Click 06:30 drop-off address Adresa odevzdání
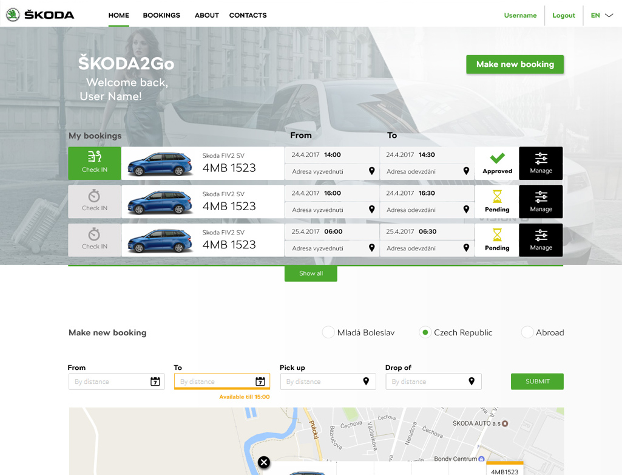Viewport: 622px width, 475px height. pyautogui.click(x=411, y=248)
